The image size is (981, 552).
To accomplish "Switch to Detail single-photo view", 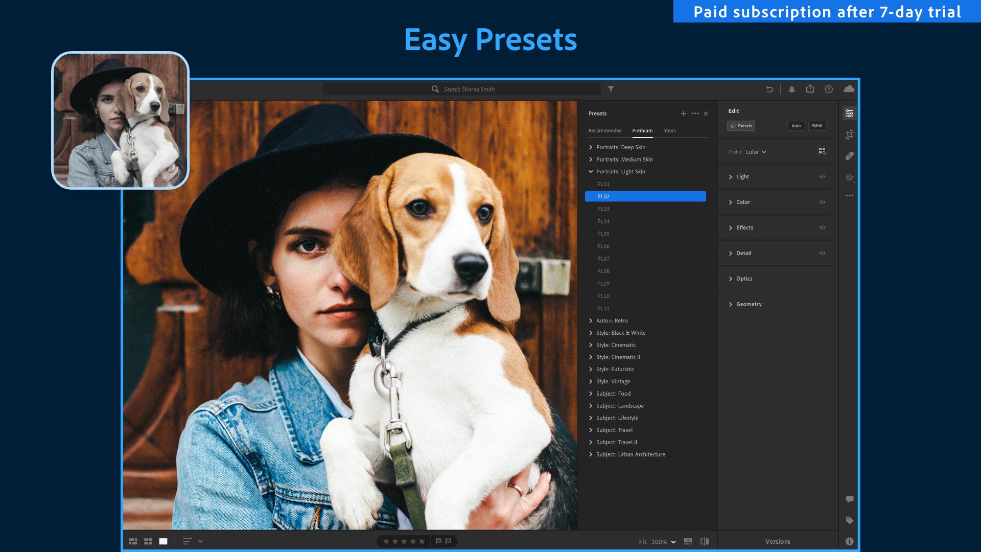I will click(163, 541).
